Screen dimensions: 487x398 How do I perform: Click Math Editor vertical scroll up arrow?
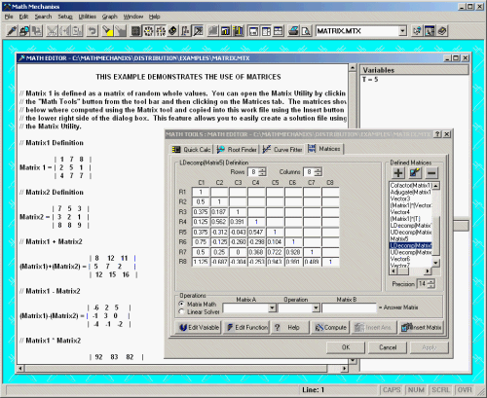[x=353, y=67]
